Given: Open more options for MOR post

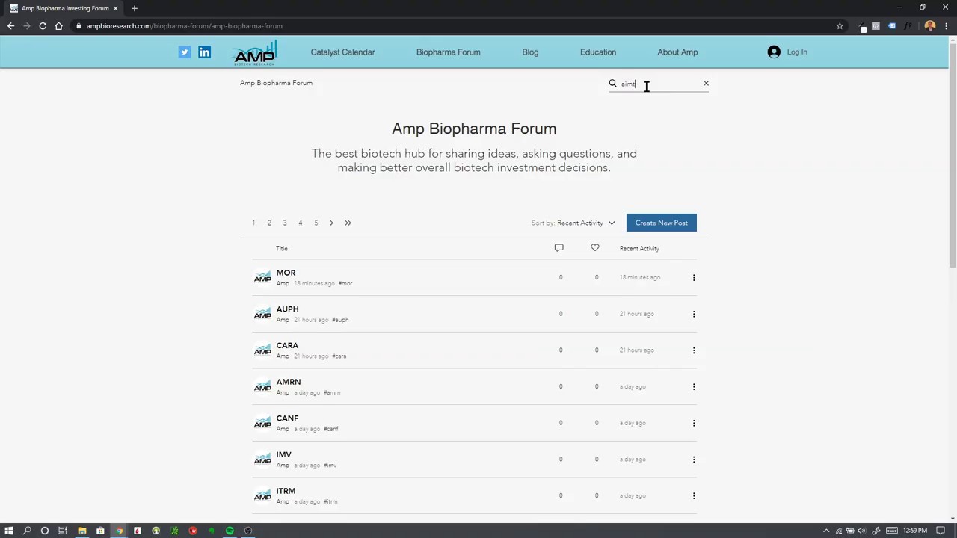Looking at the screenshot, I should click(693, 278).
